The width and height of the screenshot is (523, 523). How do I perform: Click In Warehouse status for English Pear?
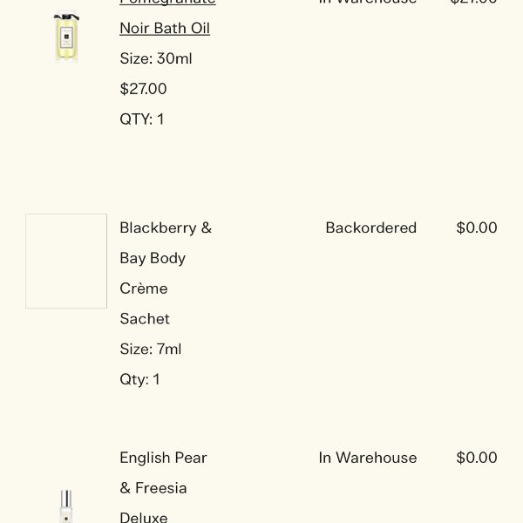click(x=368, y=458)
